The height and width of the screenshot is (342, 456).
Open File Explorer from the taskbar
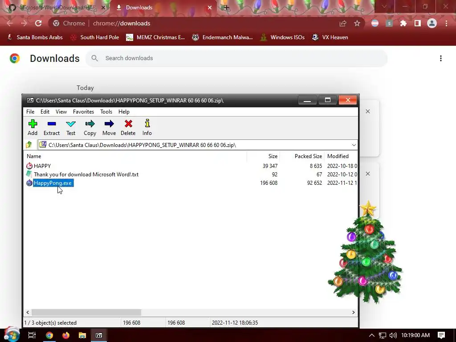82,335
